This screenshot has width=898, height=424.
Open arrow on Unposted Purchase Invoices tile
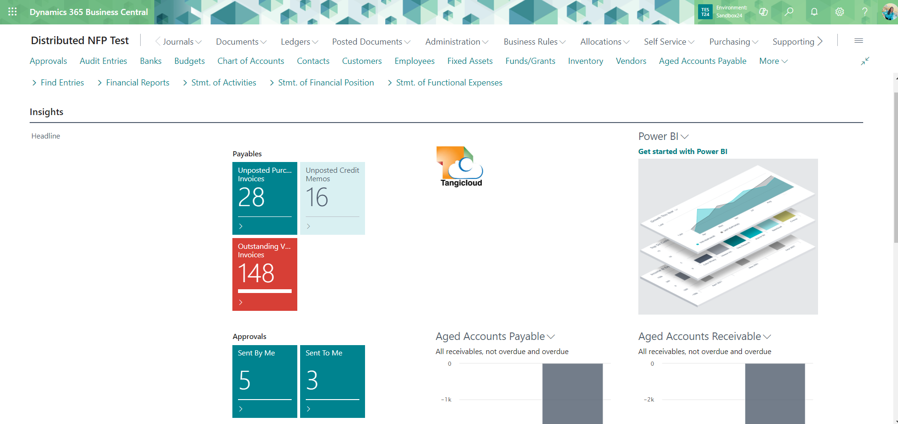pos(241,226)
